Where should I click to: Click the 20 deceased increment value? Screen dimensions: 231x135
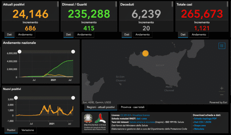point(146,28)
